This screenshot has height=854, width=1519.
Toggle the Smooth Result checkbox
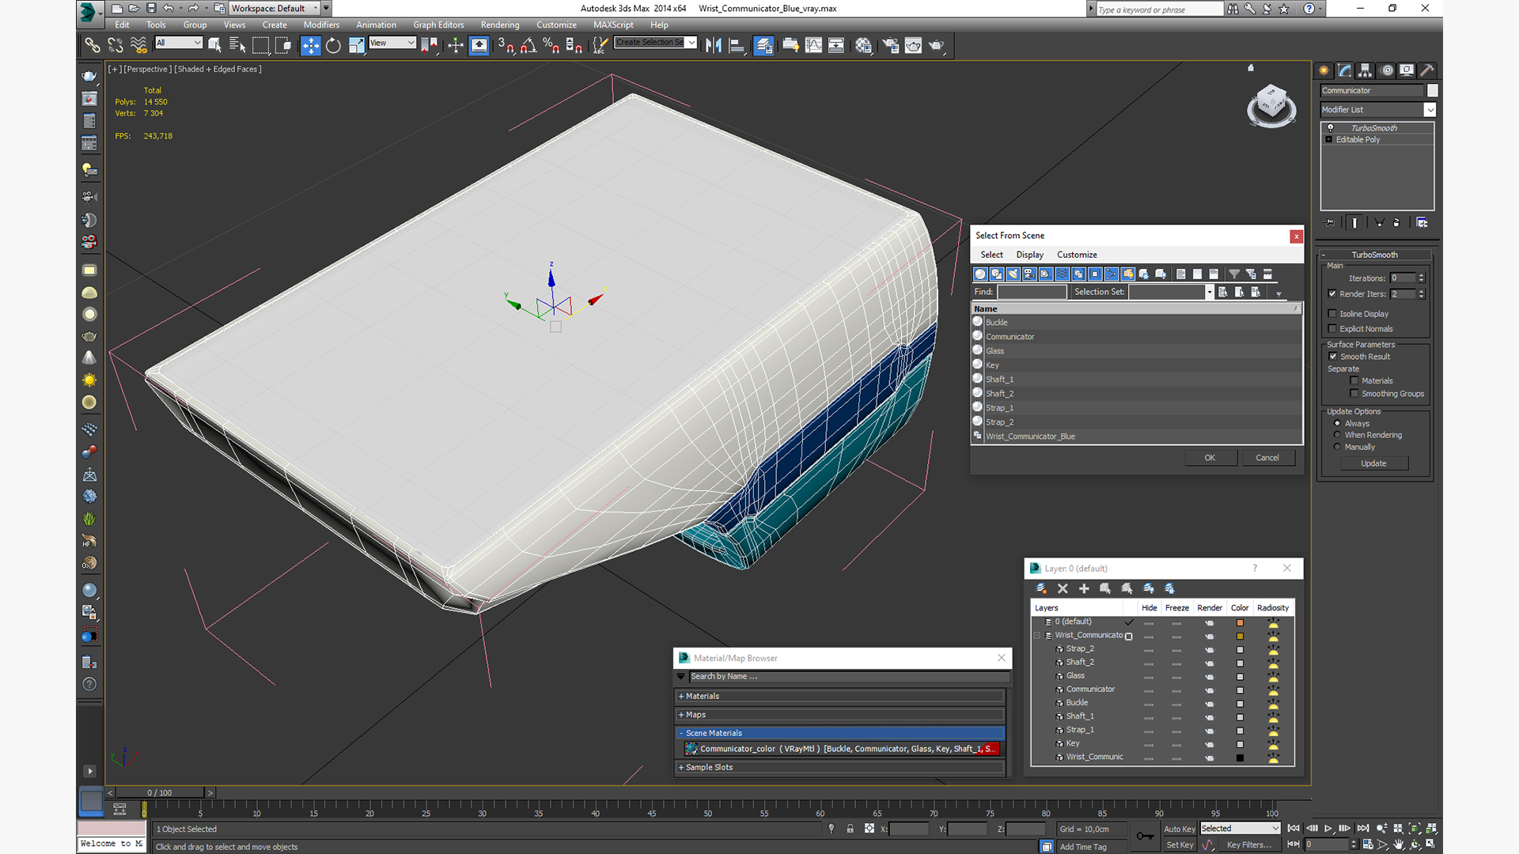1332,357
